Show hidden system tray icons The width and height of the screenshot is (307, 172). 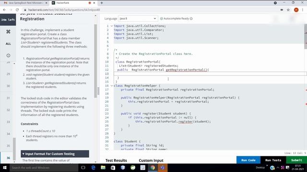coord(278,168)
